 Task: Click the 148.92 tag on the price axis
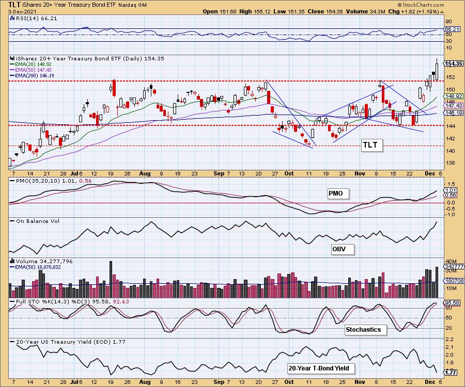(x=454, y=96)
